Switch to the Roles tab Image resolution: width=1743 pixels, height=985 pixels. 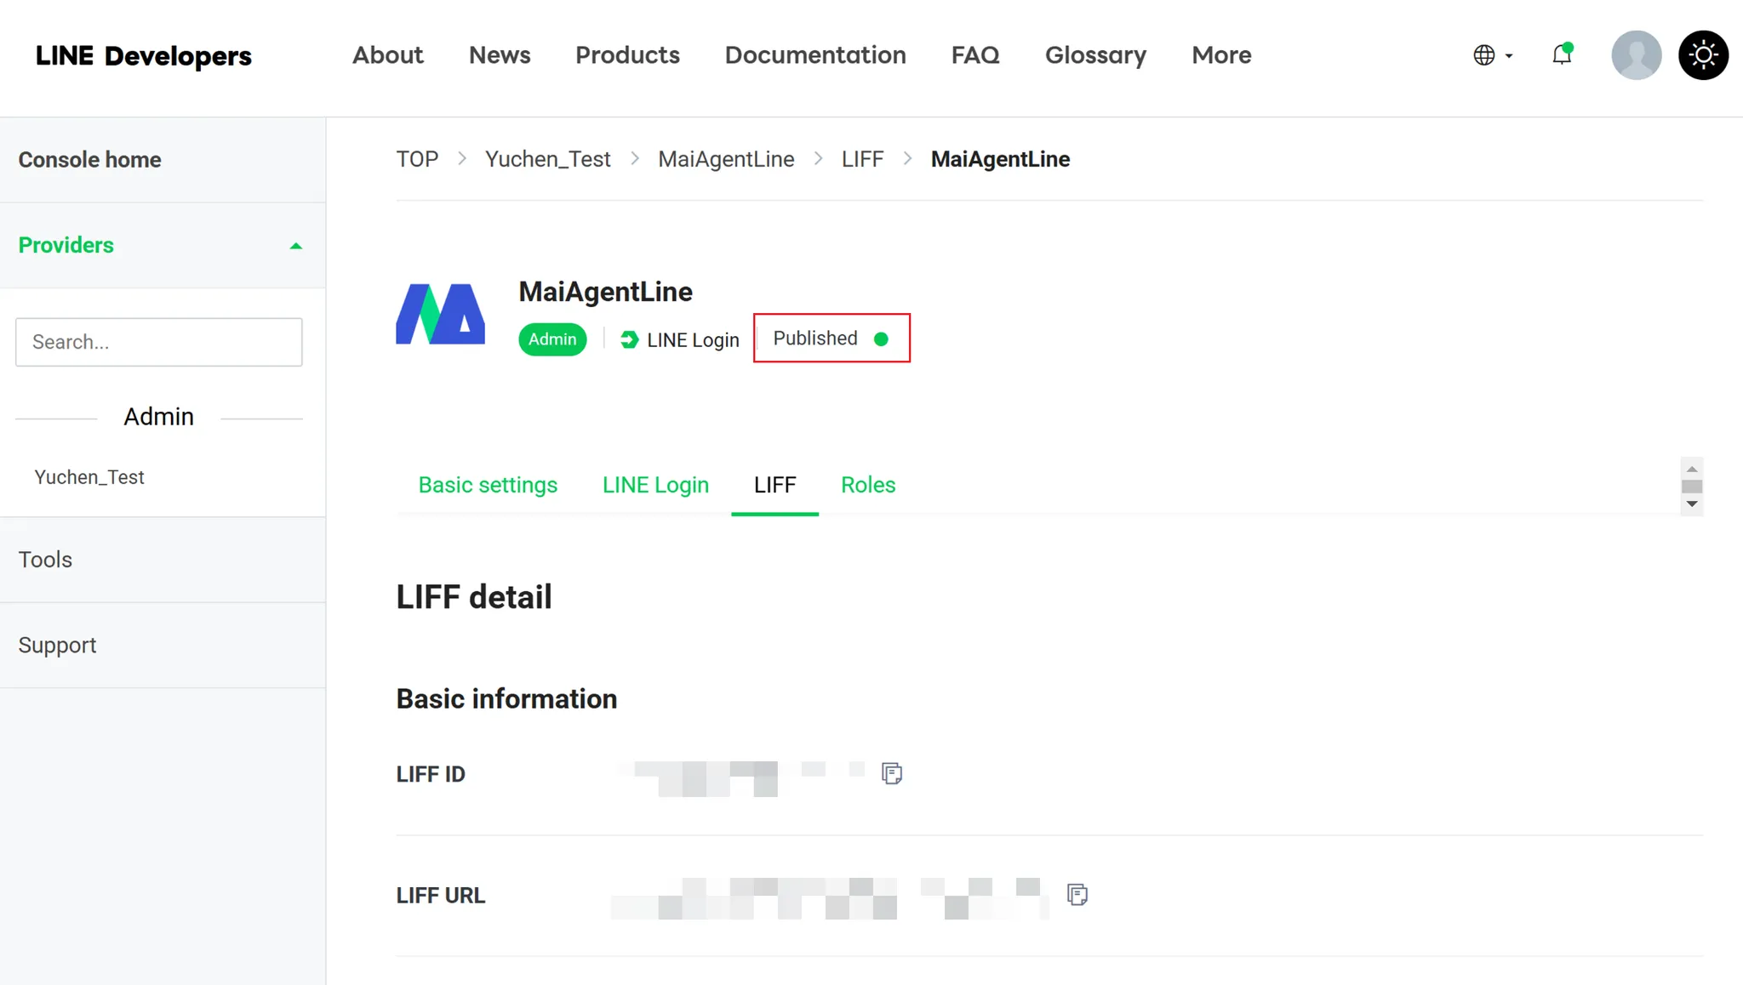tap(867, 485)
